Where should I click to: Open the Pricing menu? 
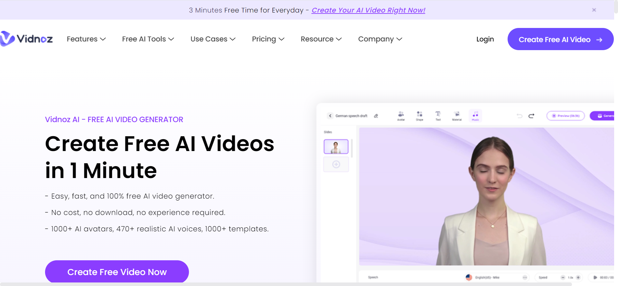268,39
